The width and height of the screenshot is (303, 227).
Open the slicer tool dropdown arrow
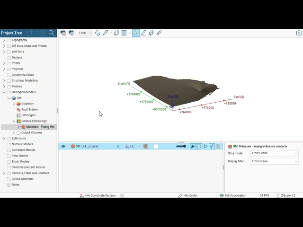click(x=111, y=33)
